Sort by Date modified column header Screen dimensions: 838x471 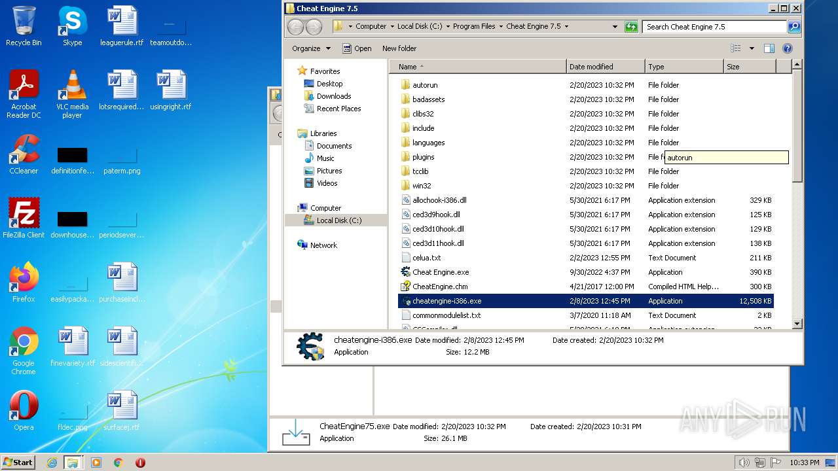[x=606, y=67]
